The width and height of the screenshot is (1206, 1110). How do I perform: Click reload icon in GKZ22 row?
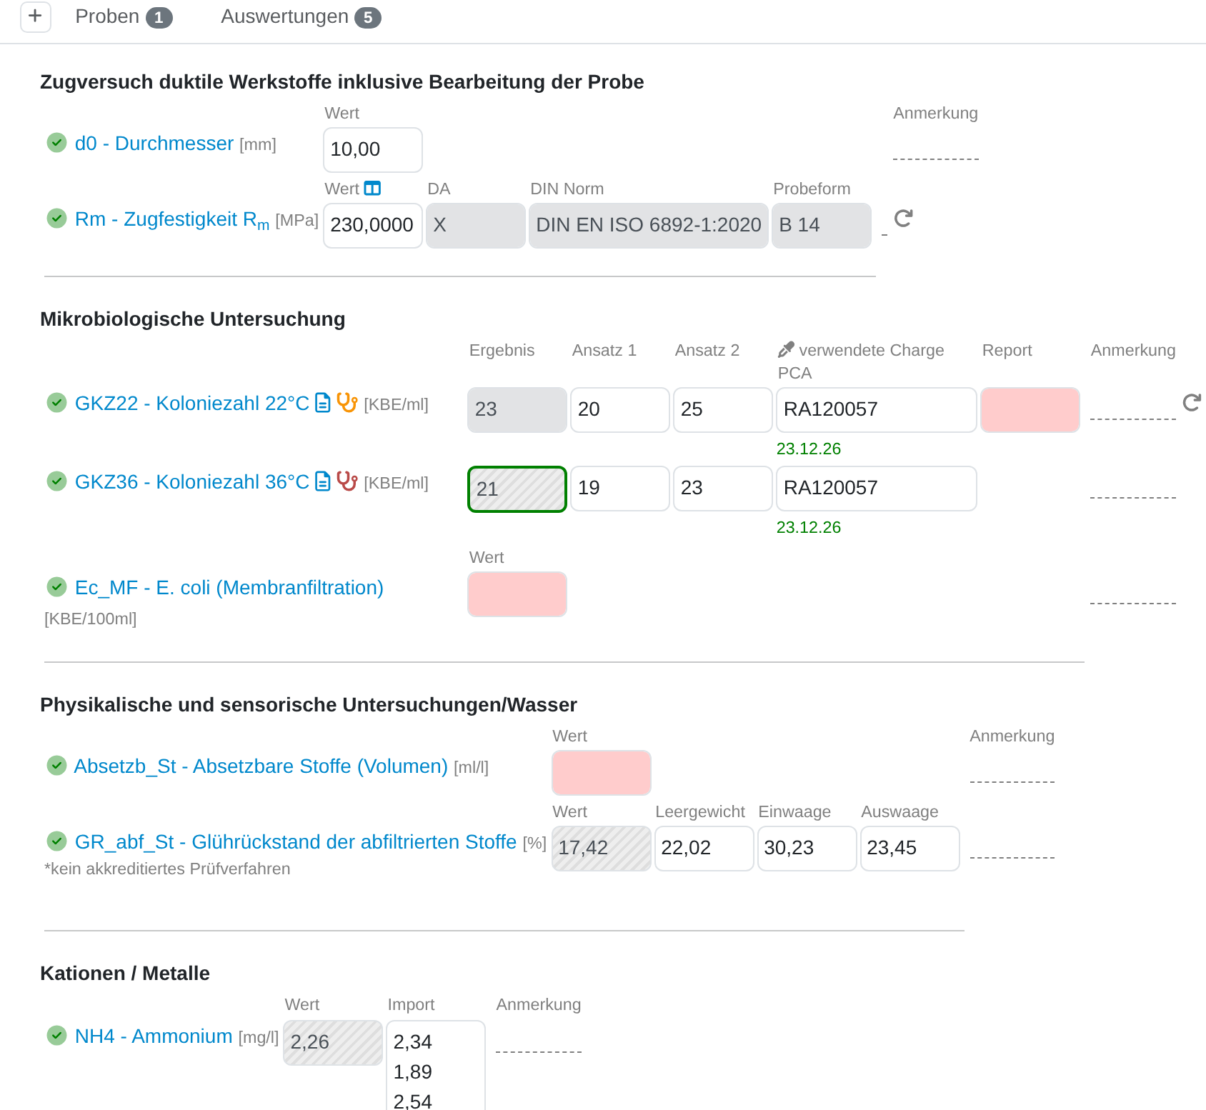point(1192,403)
